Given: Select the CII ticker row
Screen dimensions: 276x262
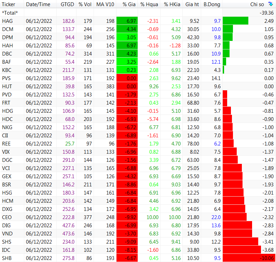Looking at the screenshot, I should click(x=138, y=135).
